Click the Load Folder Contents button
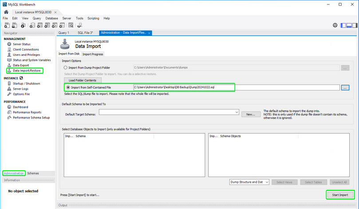 [83, 80]
